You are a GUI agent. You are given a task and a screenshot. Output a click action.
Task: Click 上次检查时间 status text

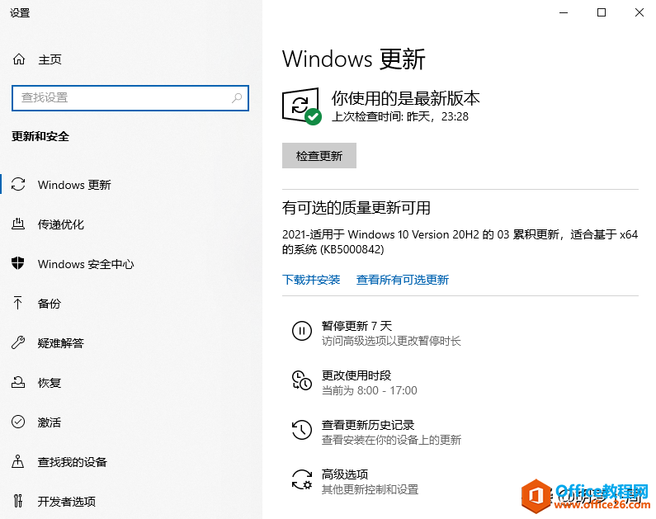coord(400,116)
